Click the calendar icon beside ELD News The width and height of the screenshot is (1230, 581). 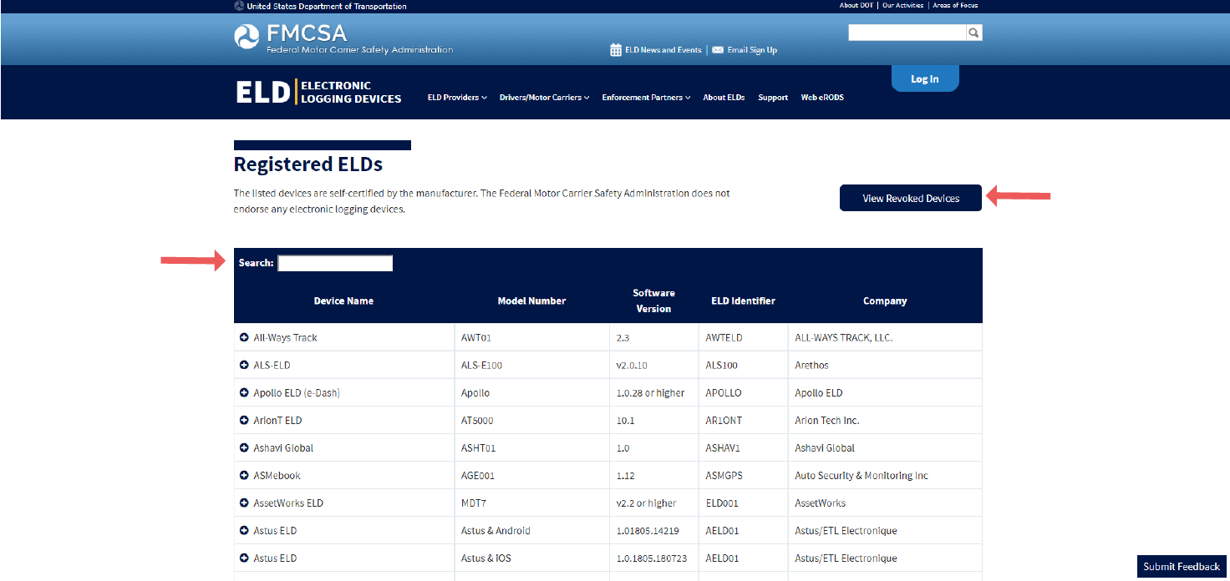pos(616,50)
